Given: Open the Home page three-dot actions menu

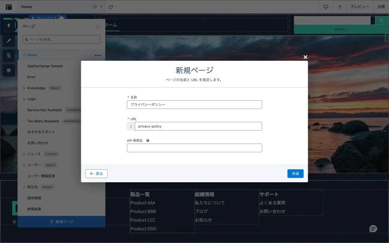Looking at the screenshot, I should (x=98, y=55).
